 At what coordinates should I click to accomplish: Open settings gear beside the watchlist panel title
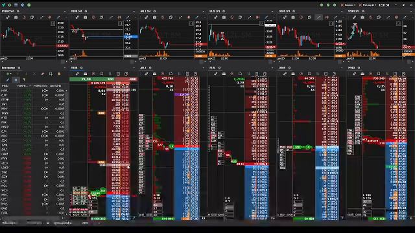pyautogui.click(x=19, y=68)
